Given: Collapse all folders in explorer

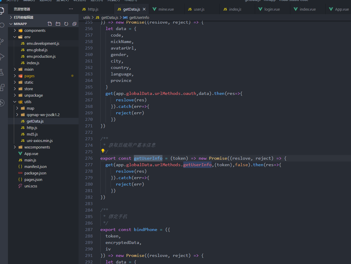Looking at the screenshot, I should click(x=74, y=24).
